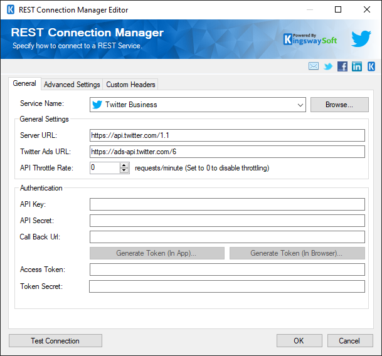Focus the API Secret field
The height and width of the screenshot is (356, 382).
pos(227,221)
